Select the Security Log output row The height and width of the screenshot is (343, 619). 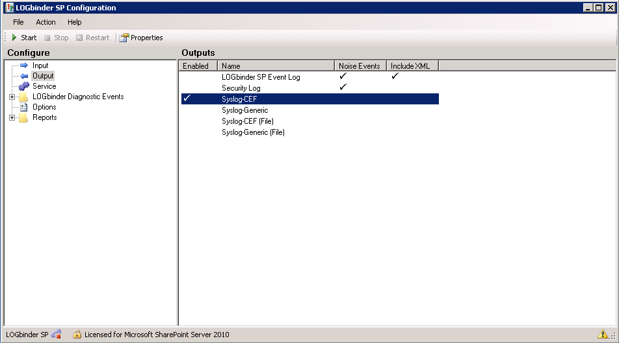coord(310,88)
